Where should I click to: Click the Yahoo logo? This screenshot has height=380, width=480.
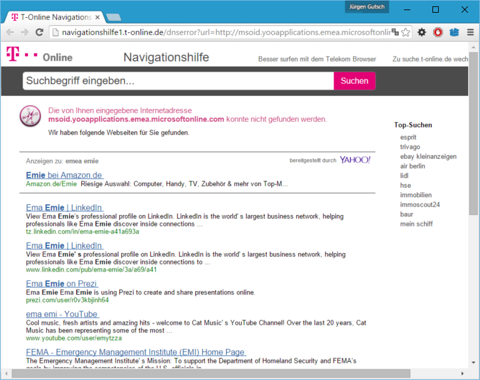pyautogui.click(x=355, y=160)
